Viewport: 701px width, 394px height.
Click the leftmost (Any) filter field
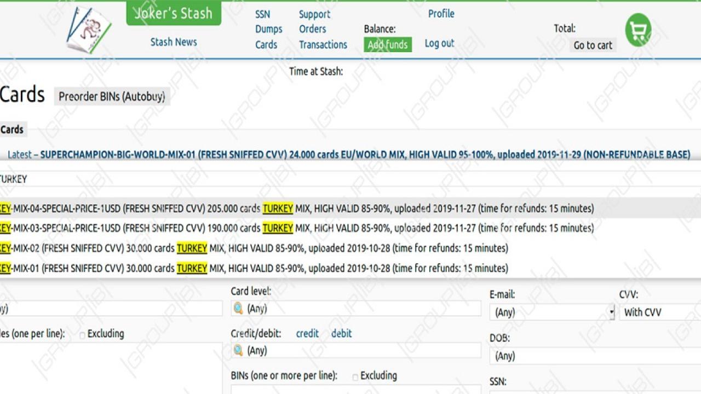pyautogui.click(x=111, y=308)
